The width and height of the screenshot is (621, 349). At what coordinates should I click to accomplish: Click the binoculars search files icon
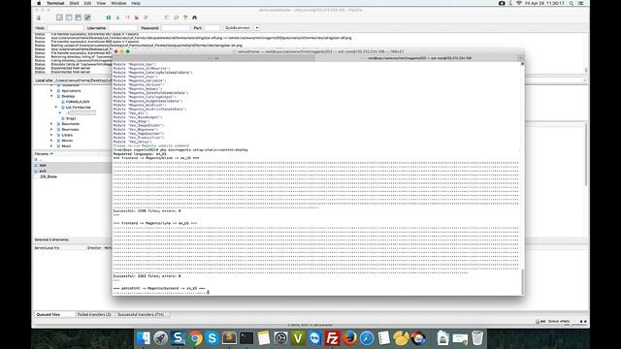click(x=194, y=17)
